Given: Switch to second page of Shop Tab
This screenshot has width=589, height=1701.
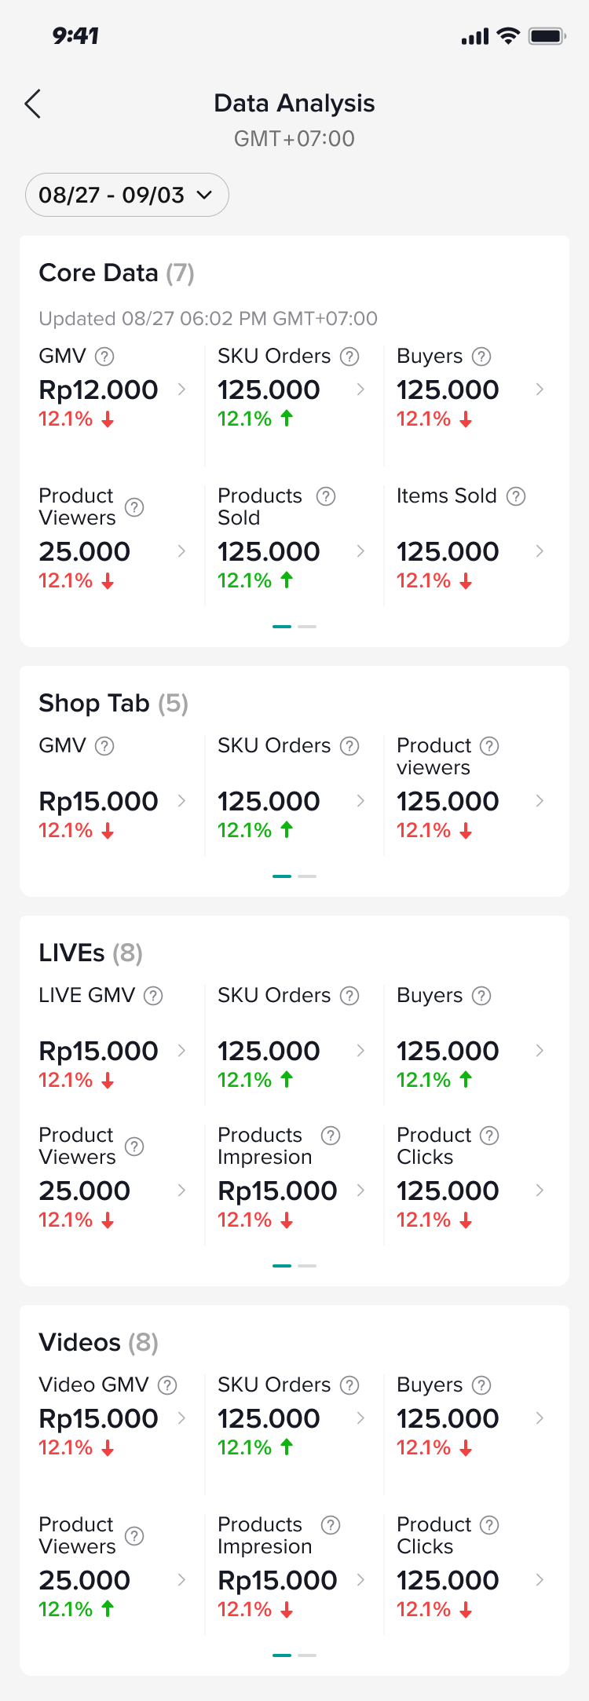Looking at the screenshot, I should click(308, 876).
